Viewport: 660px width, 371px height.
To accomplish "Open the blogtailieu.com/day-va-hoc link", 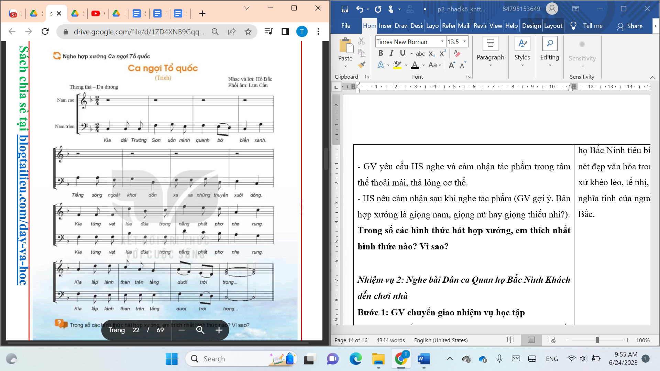I will 23,210.
